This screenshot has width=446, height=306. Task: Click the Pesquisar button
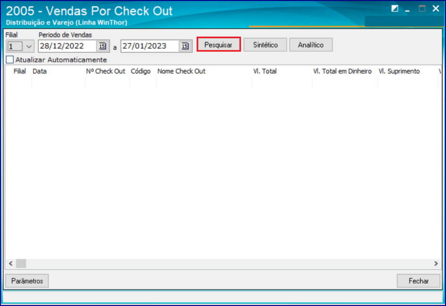[x=218, y=45]
